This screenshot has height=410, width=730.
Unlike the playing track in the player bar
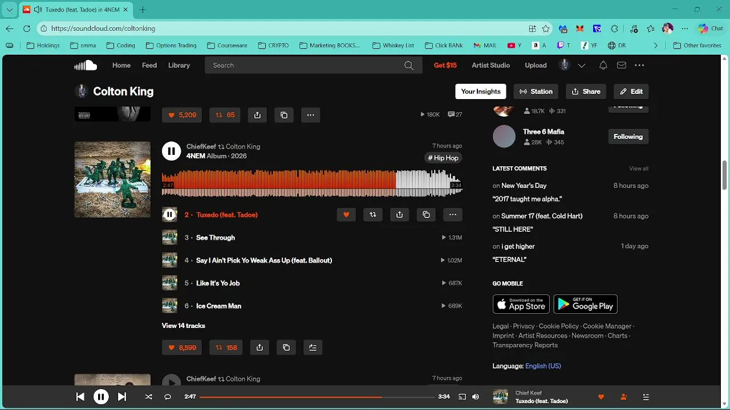tap(601, 397)
